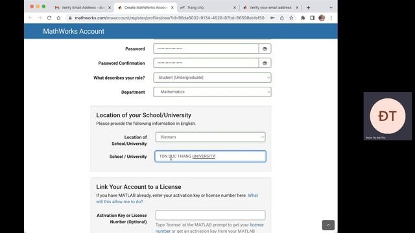The image size is (415, 233).
Task: Go forward using browser forward arrow
Action: point(40,18)
